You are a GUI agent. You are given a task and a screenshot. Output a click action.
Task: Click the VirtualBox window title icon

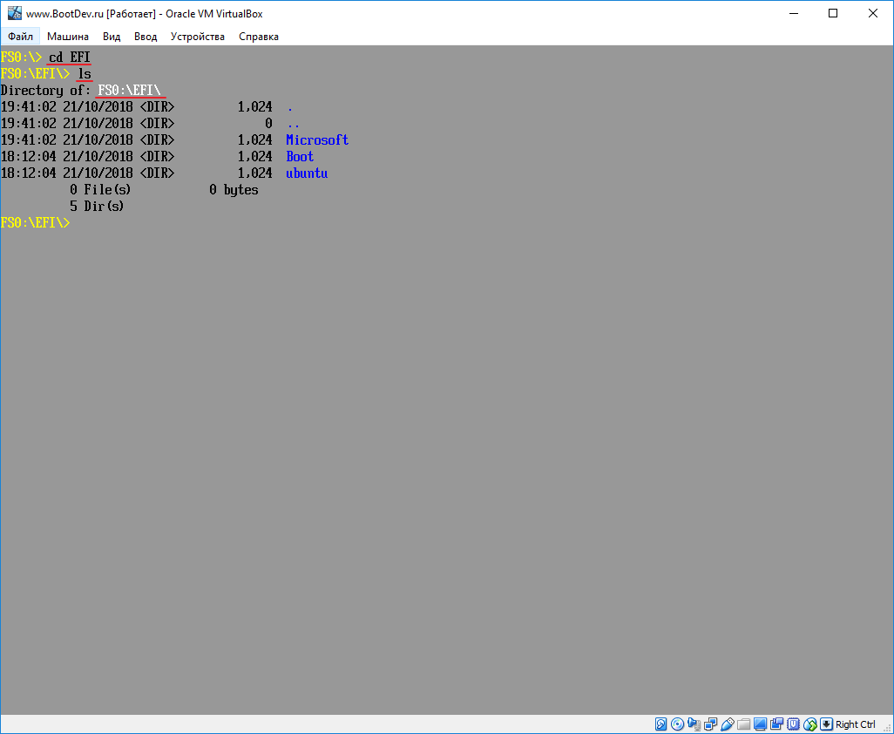click(x=14, y=13)
